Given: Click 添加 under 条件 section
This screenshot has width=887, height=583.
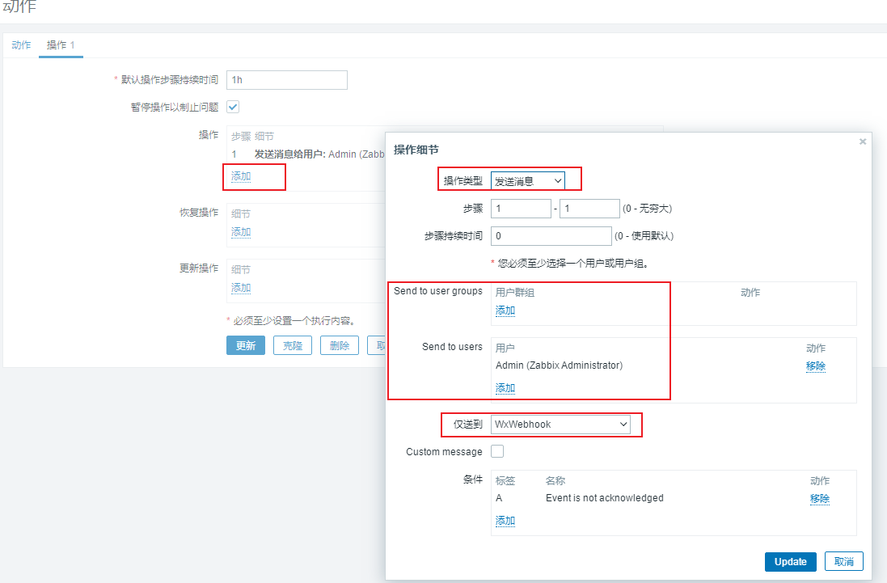Looking at the screenshot, I should [x=505, y=520].
